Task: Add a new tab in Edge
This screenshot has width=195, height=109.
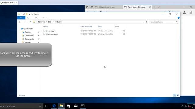Action: pyautogui.click(x=154, y=7)
